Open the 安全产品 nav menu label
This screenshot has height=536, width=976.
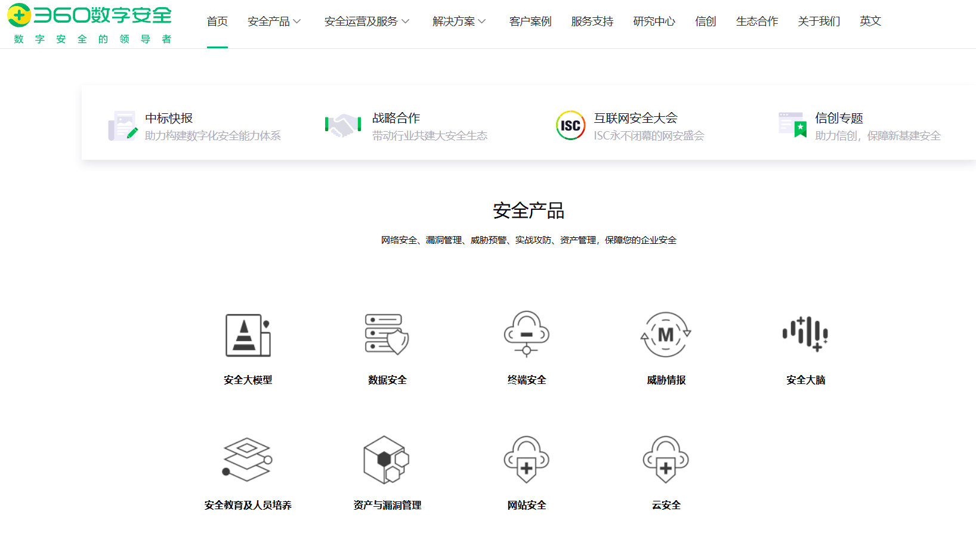[x=268, y=21]
